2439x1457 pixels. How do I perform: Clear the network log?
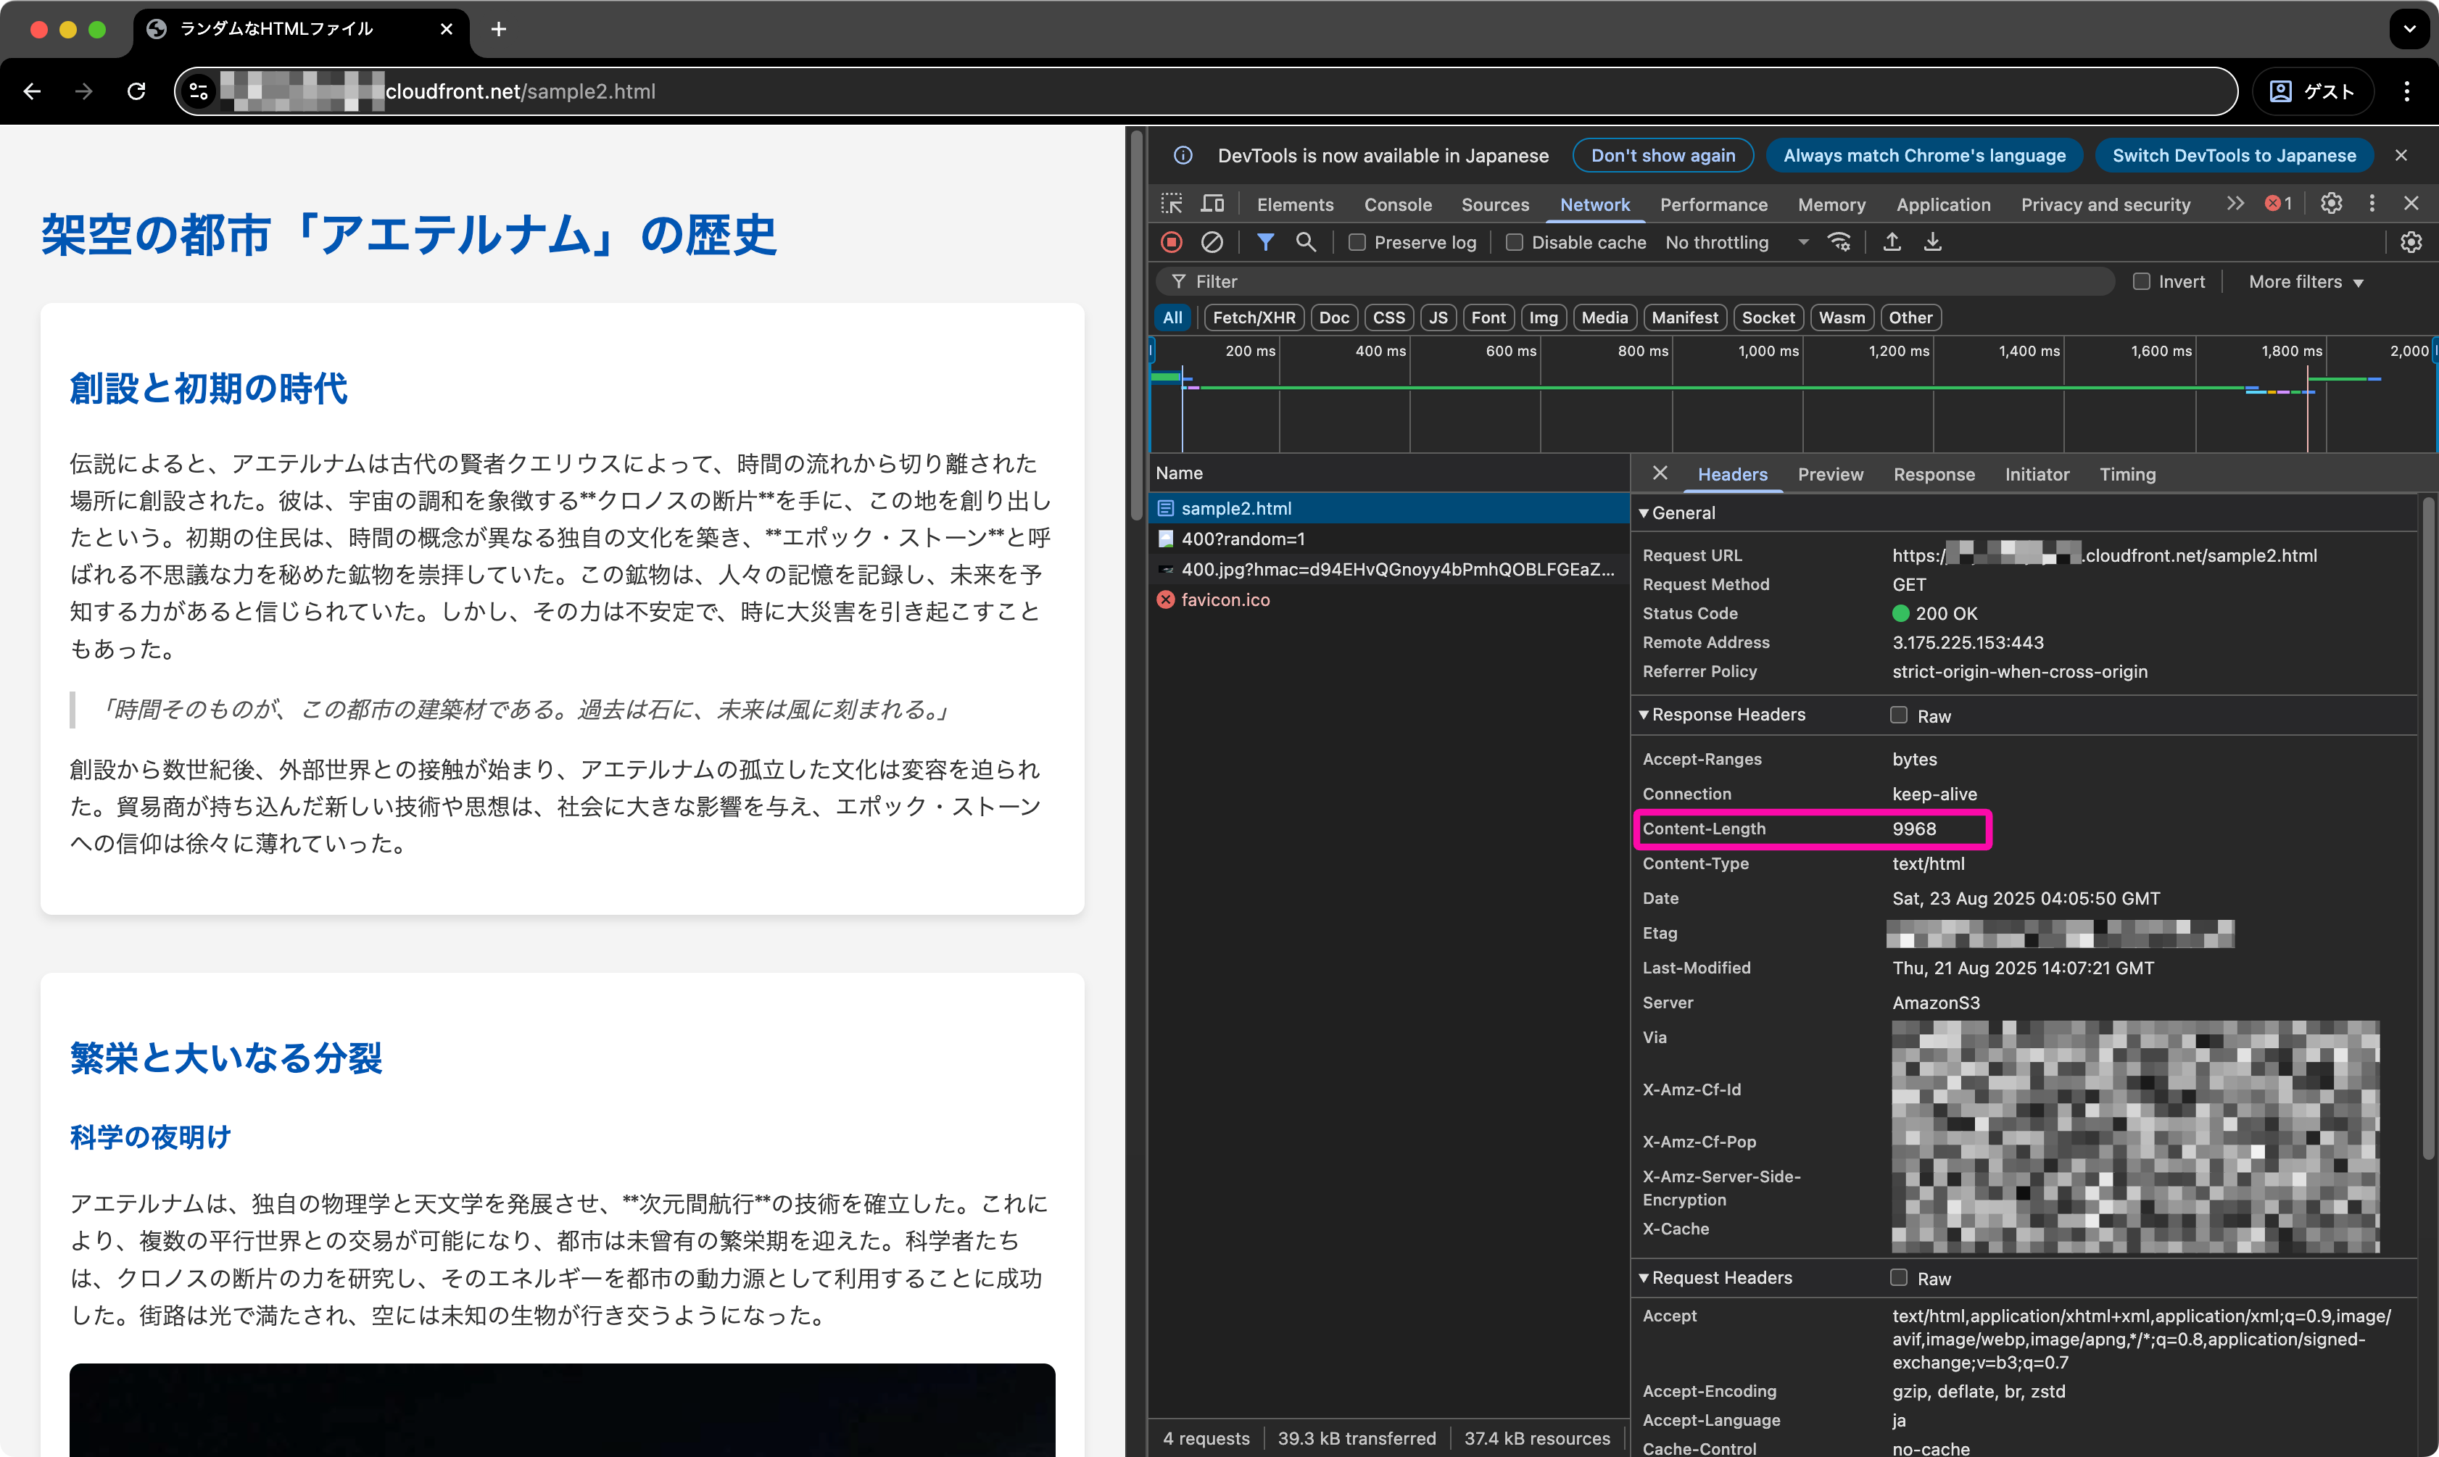1213,241
